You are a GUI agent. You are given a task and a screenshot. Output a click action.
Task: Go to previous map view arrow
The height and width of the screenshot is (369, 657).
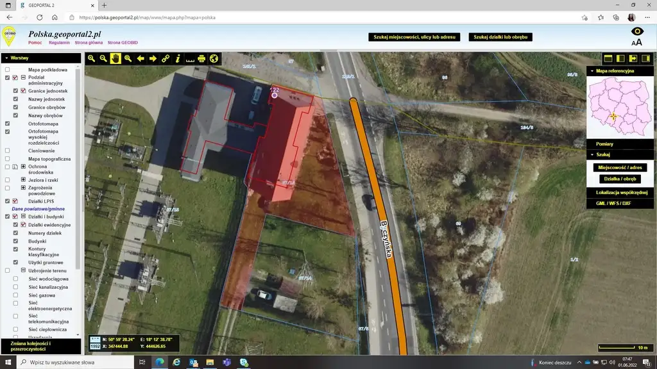click(x=141, y=58)
